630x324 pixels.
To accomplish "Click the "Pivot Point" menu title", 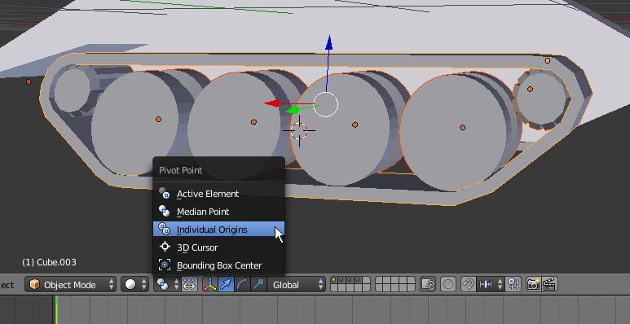I will (180, 170).
